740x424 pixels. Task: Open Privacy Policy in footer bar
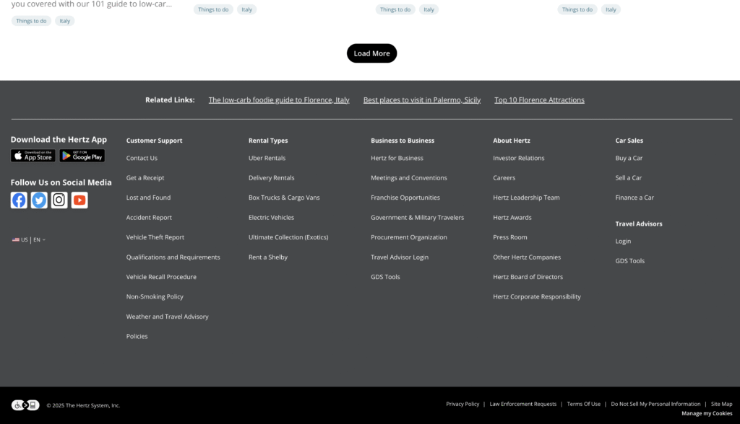click(462, 405)
